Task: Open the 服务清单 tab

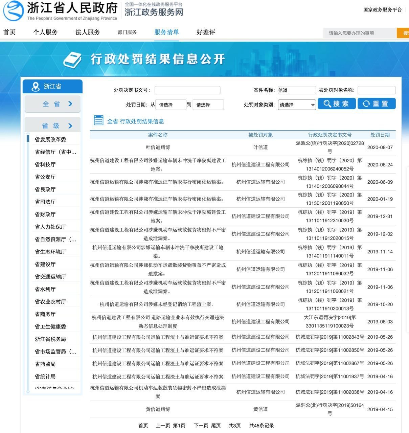Action: click(166, 32)
